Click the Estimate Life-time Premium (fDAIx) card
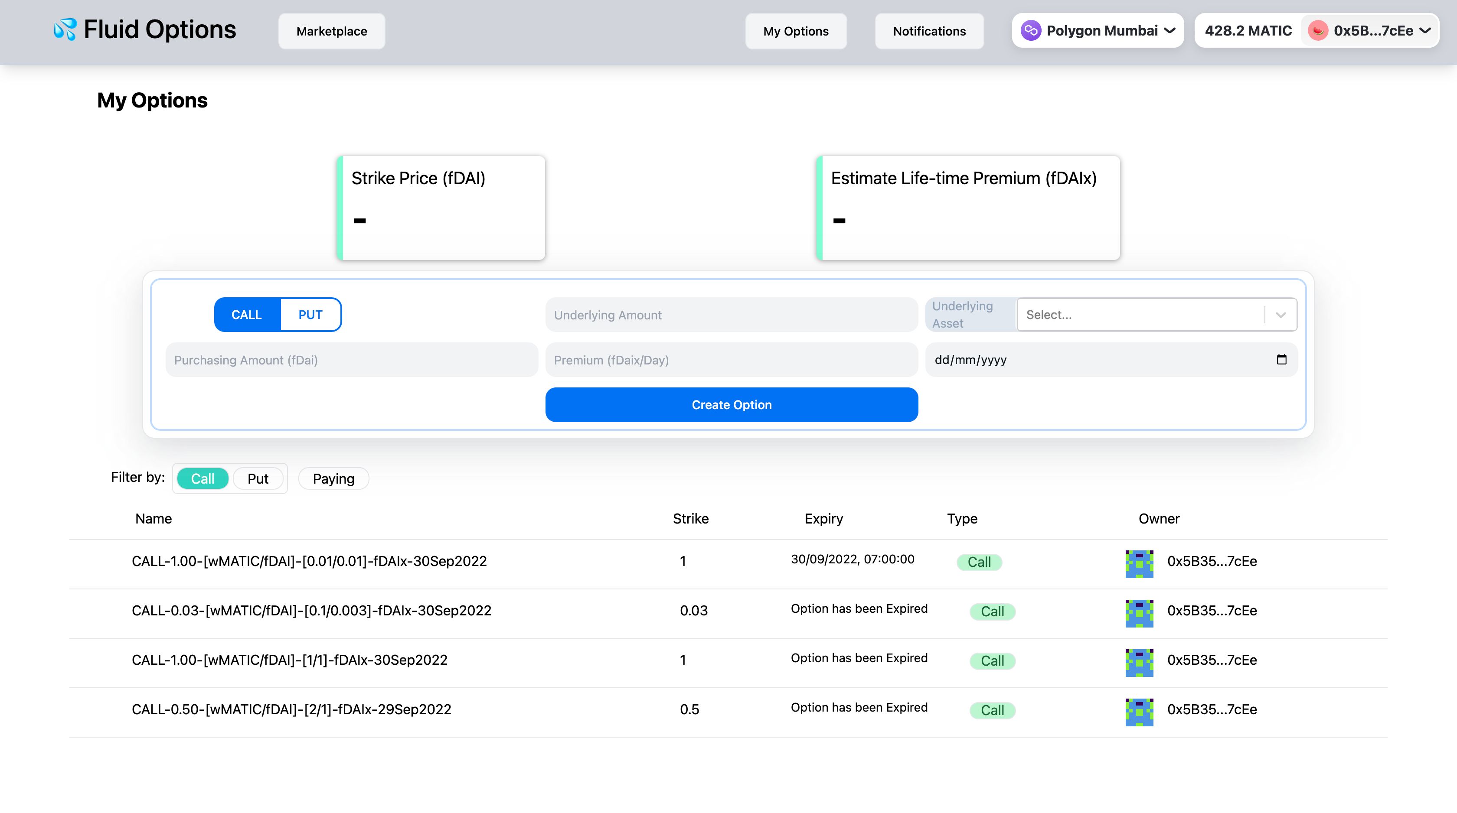Image resolution: width=1457 pixels, height=813 pixels. [968, 208]
